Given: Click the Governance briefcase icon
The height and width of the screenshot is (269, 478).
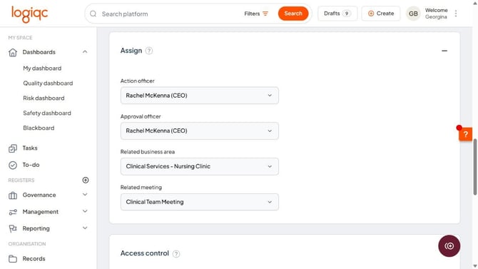Looking at the screenshot, I should pyautogui.click(x=13, y=196).
